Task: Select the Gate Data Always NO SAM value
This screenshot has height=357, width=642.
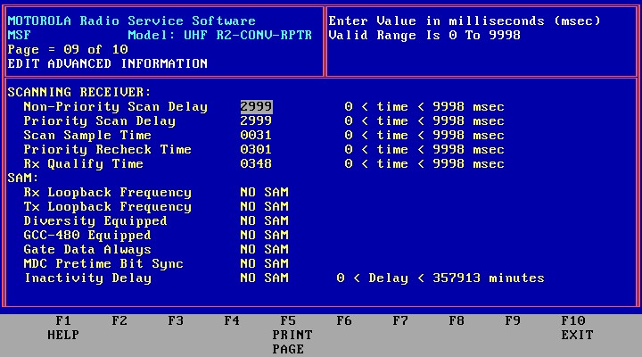Action: click(265, 250)
